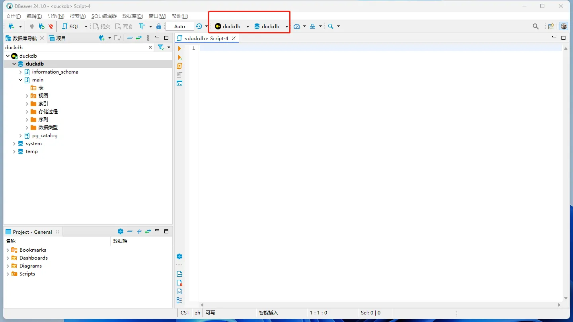Open the SQL terminal console icon
This screenshot has height=322, width=573.
(179, 83)
